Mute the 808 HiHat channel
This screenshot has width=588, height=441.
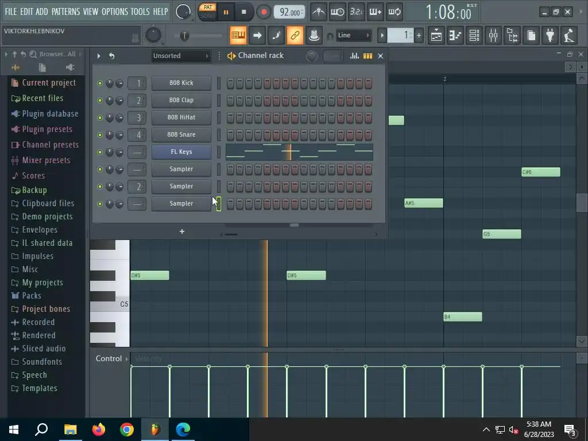(x=100, y=118)
